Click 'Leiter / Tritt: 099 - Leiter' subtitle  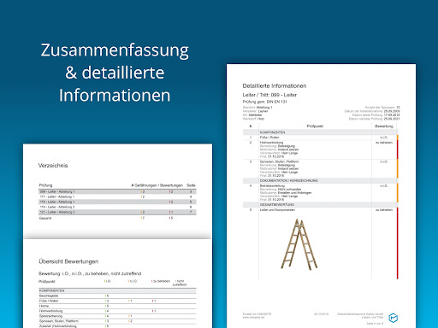click(269, 95)
